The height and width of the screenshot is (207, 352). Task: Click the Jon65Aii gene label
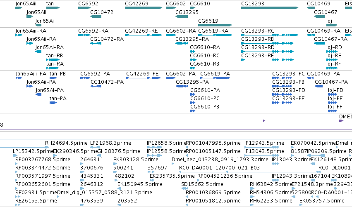36,12
